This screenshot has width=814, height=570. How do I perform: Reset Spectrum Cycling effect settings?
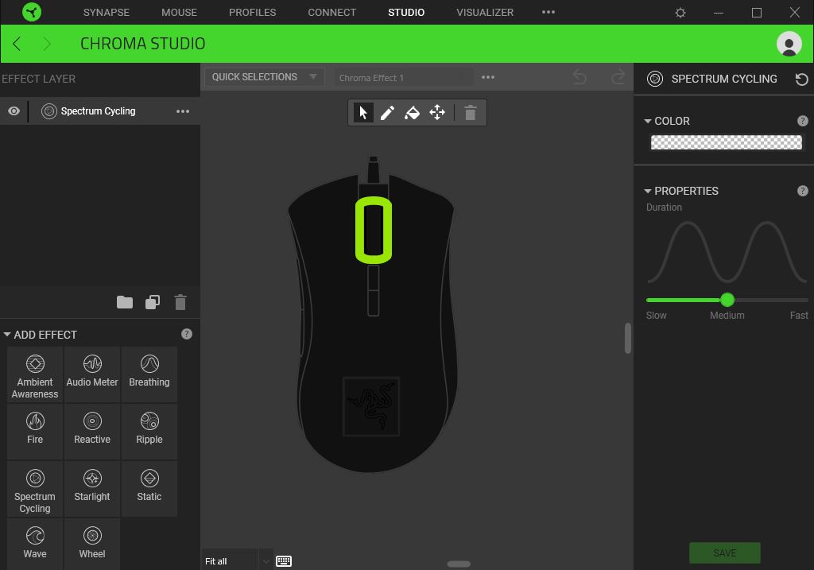pos(801,79)
